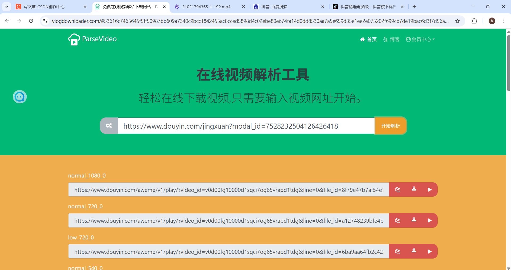Image resolution: width=511 pixels, height=270 pixels.
Task: Close the 抖音精选电脑版 tab
Action: [x=402, y=7]
